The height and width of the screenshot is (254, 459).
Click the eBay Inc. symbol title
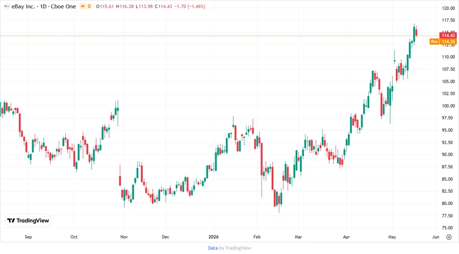point(23,6)
